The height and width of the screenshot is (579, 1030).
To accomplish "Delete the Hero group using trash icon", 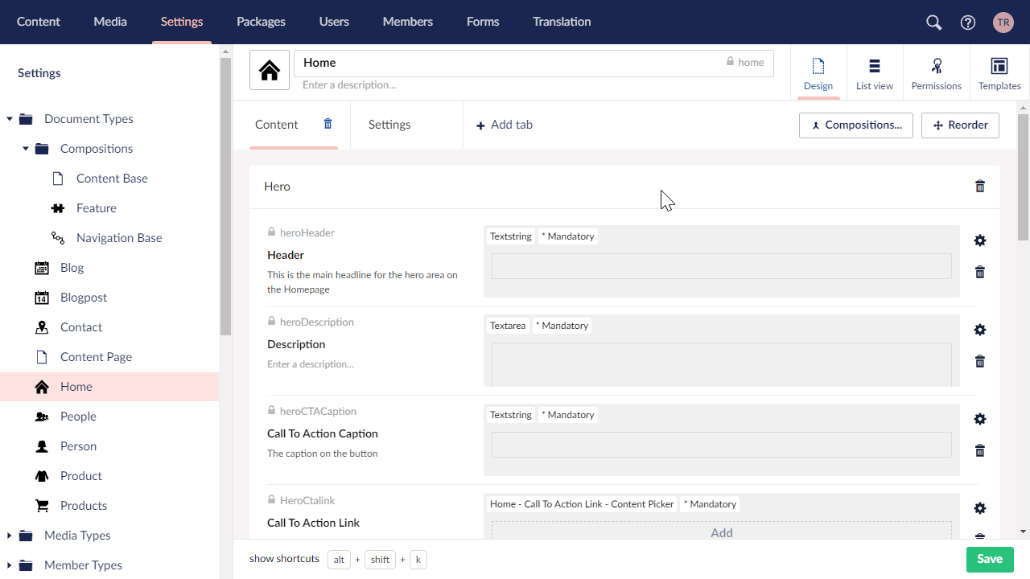I will pos(980,187).
